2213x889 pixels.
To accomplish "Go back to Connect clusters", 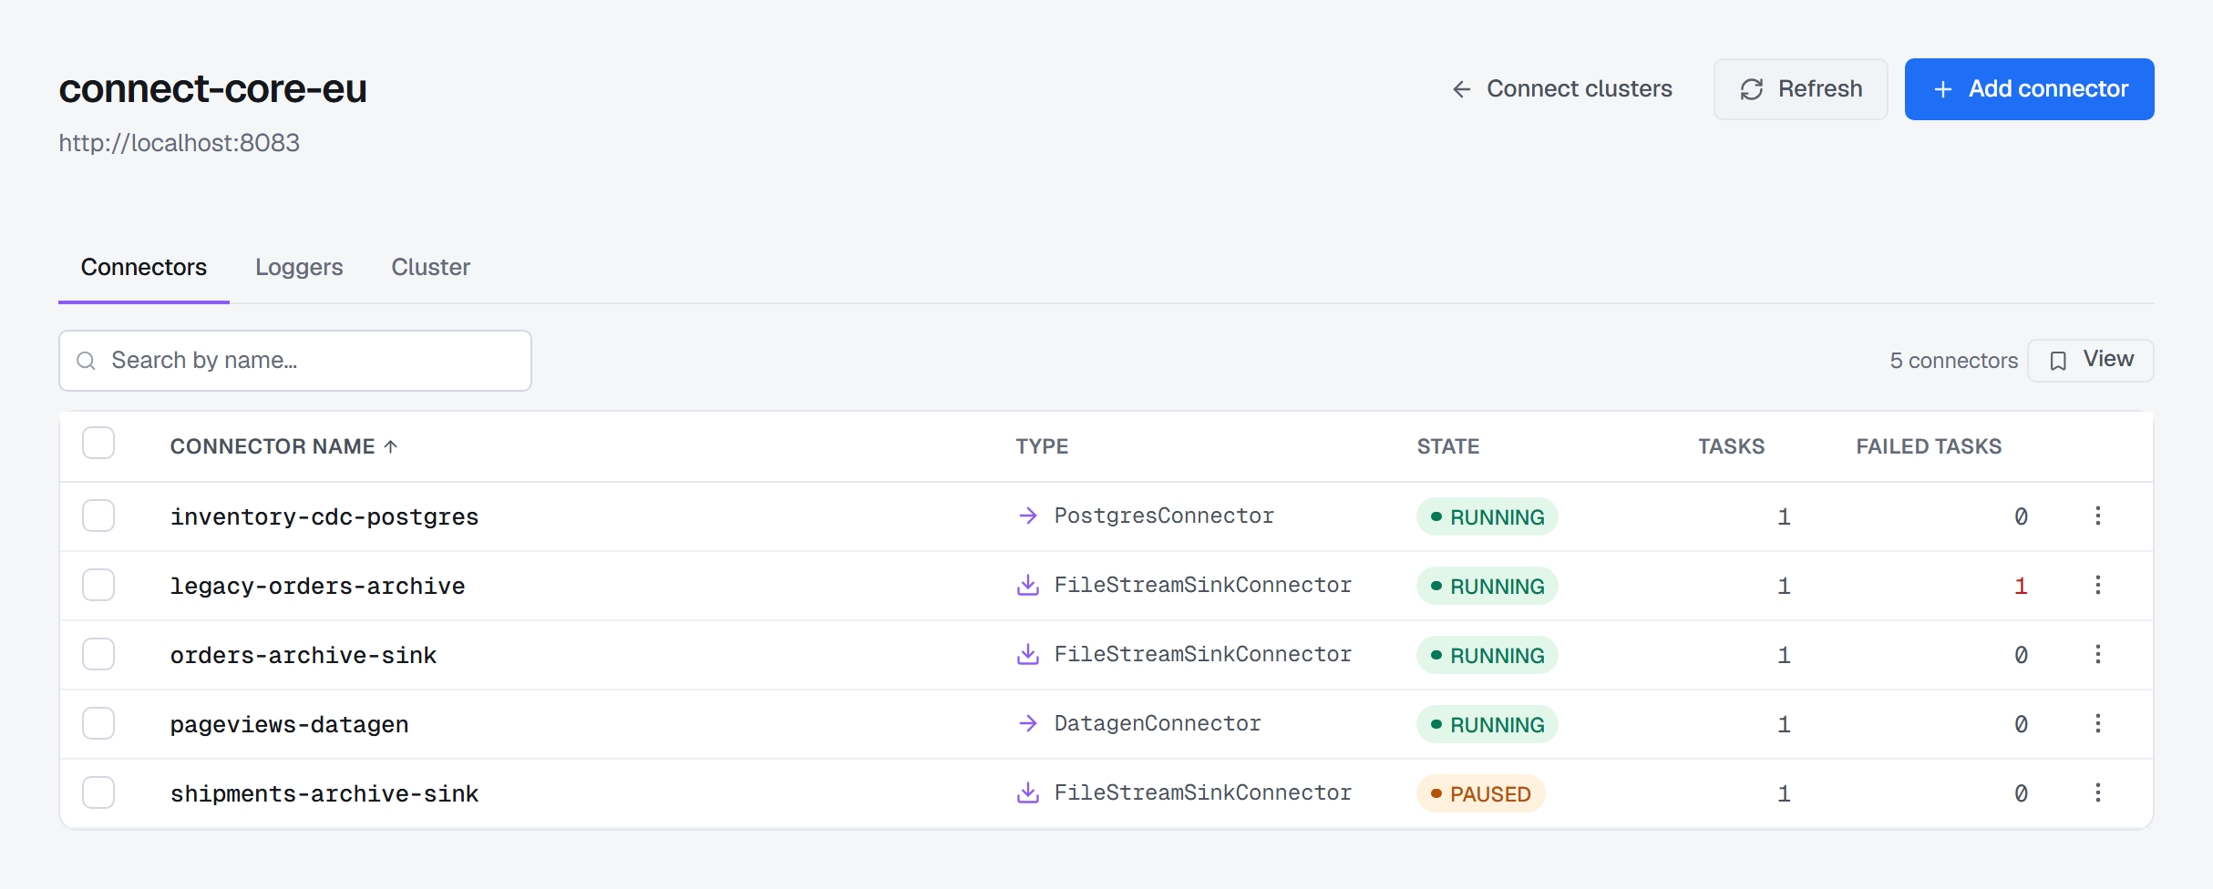I will click(x=1561, y=89).
